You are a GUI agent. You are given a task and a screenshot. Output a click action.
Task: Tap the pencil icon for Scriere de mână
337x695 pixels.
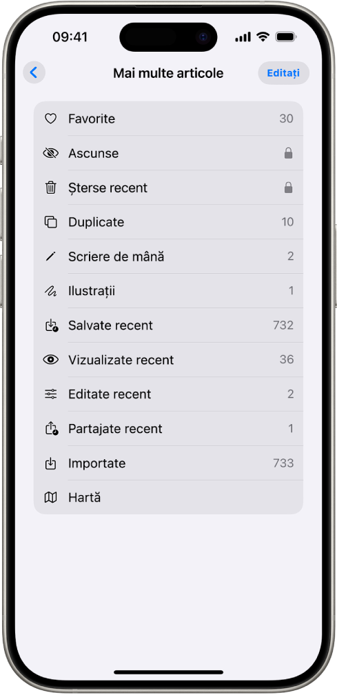(x=51, y=256)
